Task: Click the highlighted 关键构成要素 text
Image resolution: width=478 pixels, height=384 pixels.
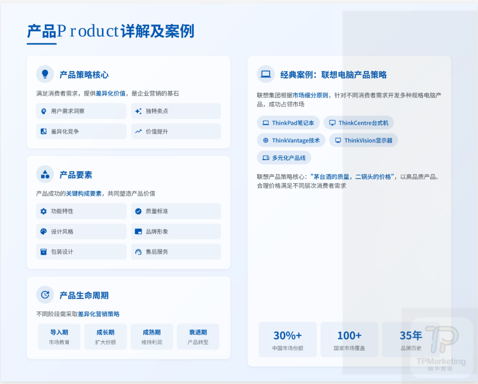Action: tap(84, 193)
